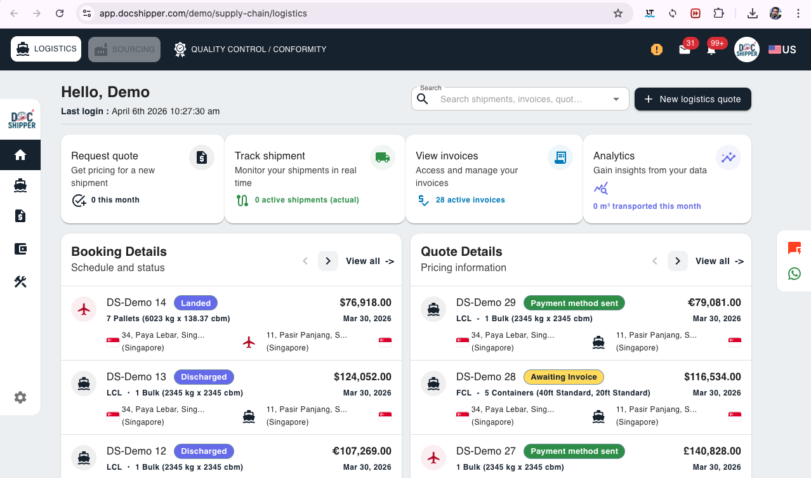Open notifications bell with 99+ badge
Screen dimensions: 811x478
pos(712,50)
